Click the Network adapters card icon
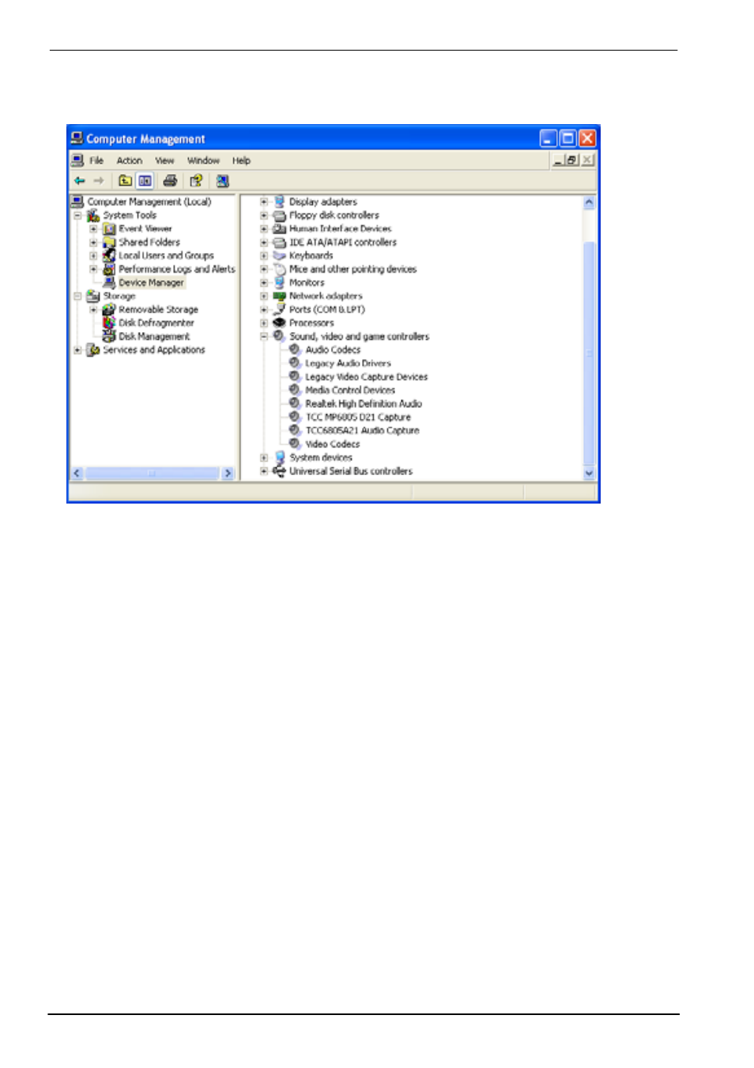This screenshot has width=754, height=1068. [279, 296]
